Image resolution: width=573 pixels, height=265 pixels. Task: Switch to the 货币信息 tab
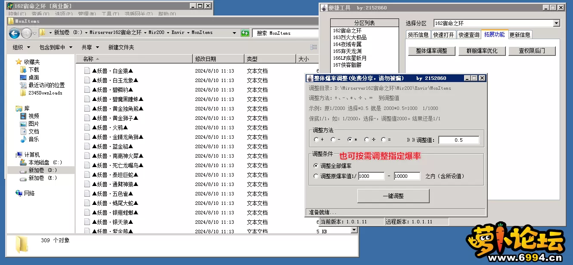pyautogui.click(x=418, y=35)
